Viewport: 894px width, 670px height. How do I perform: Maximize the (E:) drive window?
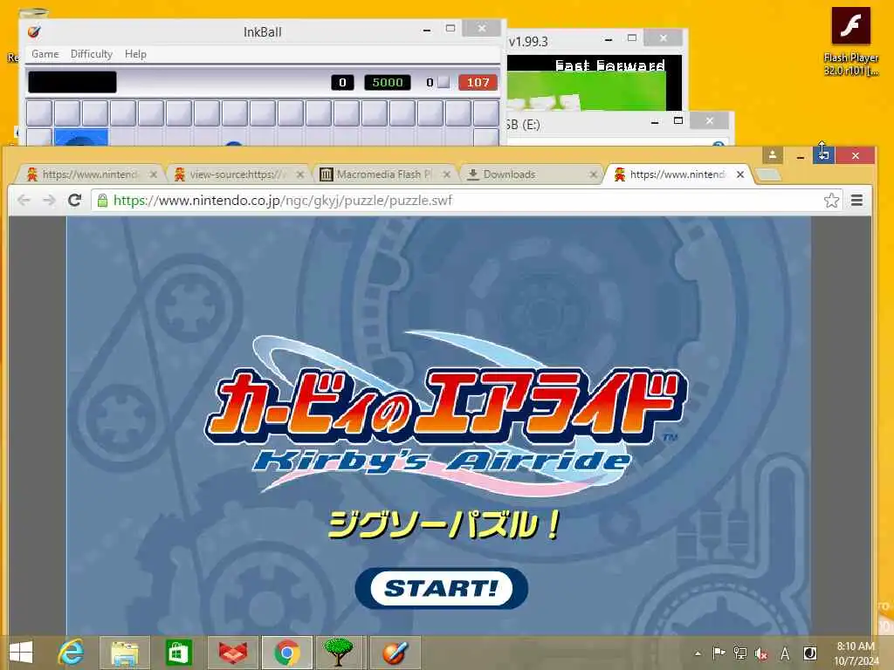tap(677, 120)
